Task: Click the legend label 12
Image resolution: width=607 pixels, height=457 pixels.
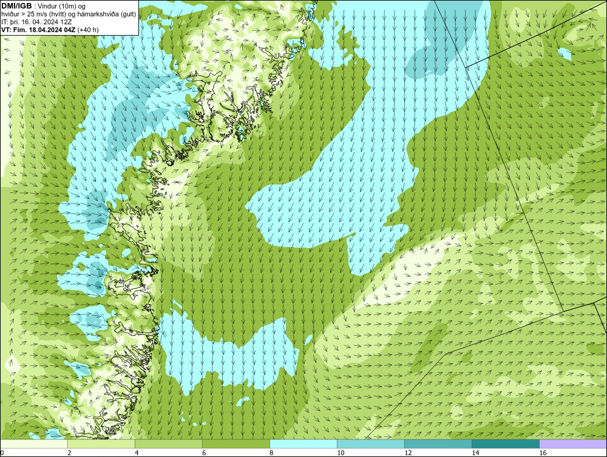Action: pos(408,453)
